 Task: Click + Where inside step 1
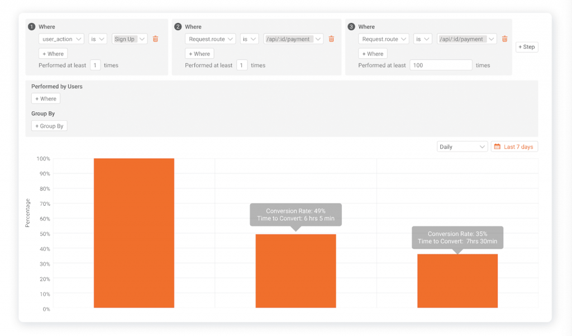point(53,53)
